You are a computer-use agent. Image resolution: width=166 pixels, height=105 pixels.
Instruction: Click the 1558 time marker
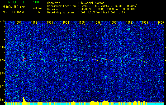(129, 23)
